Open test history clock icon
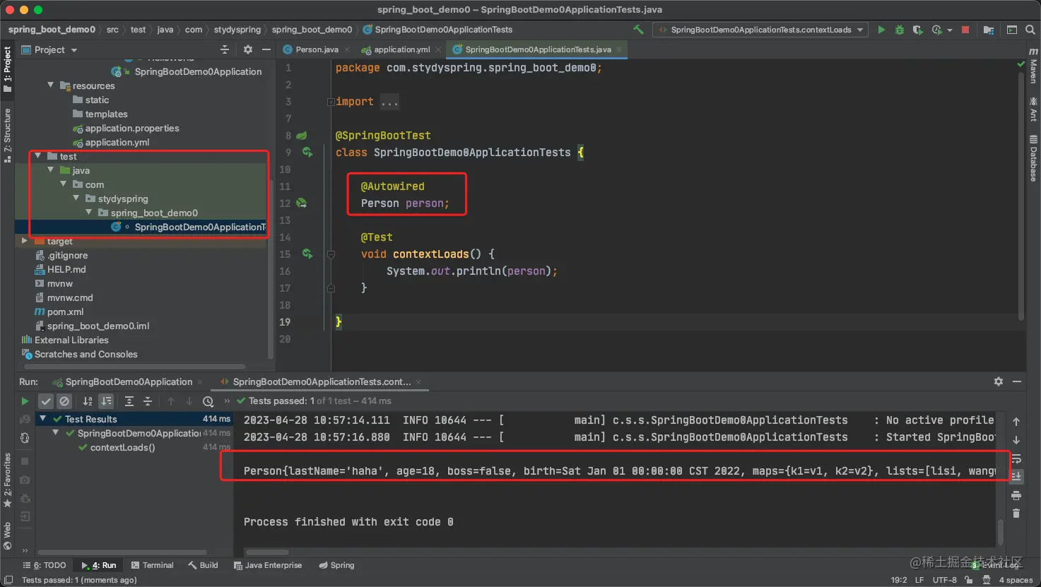 [x=208, y=401]
